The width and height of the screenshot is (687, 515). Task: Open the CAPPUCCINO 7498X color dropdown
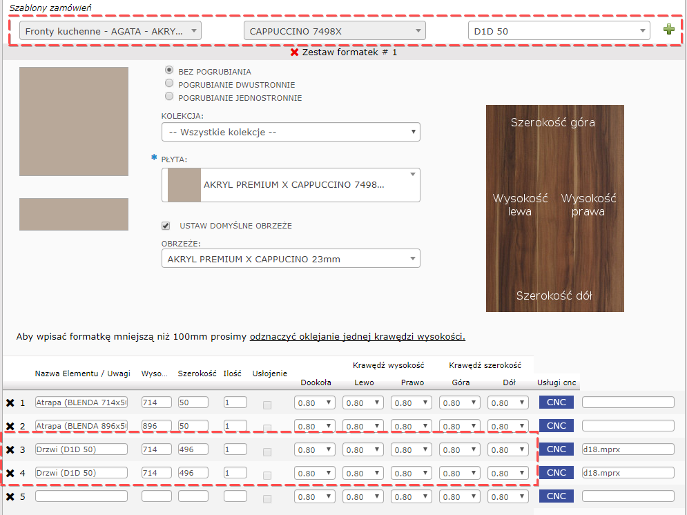[x=335, y=31]
